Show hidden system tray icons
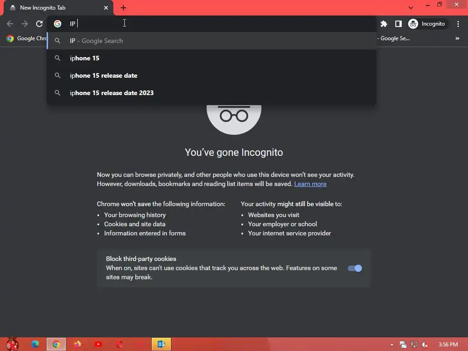Screen dimensions: 468x351 392,345
